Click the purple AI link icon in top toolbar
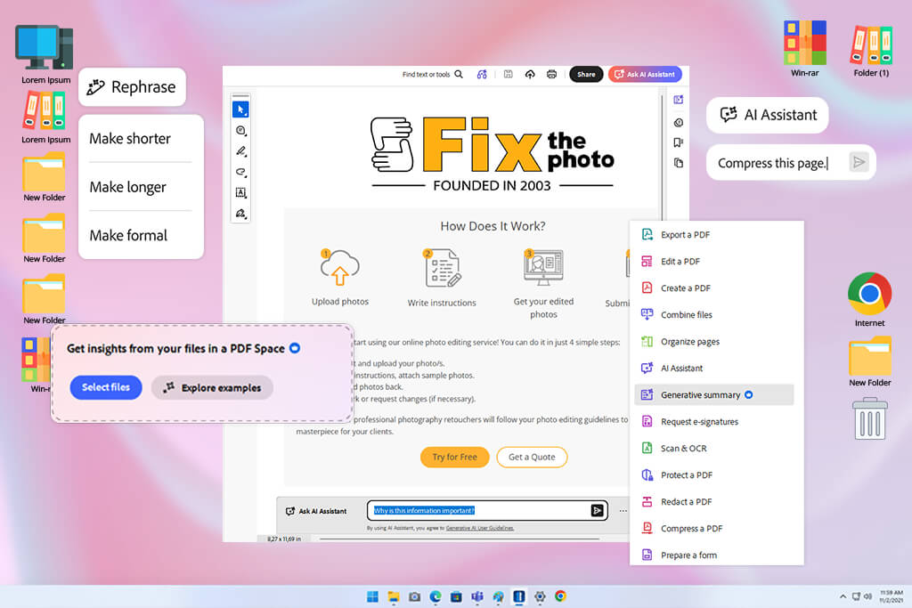This screenshot has width=912, height=608. coord(482,75)
